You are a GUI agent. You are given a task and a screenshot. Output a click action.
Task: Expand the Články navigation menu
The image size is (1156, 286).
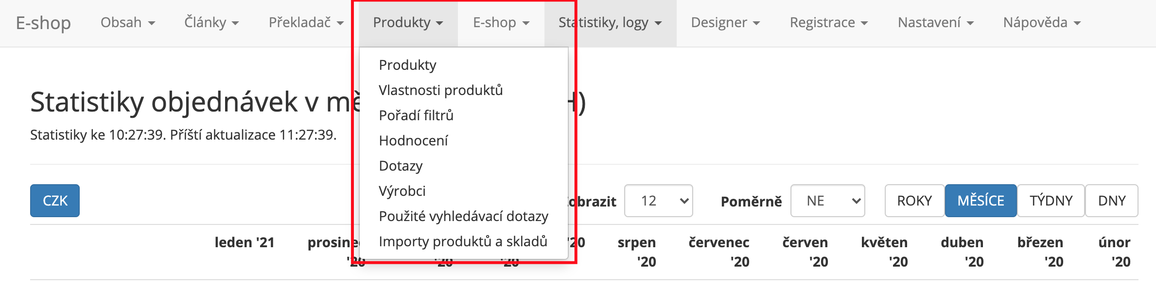(211, 23)
